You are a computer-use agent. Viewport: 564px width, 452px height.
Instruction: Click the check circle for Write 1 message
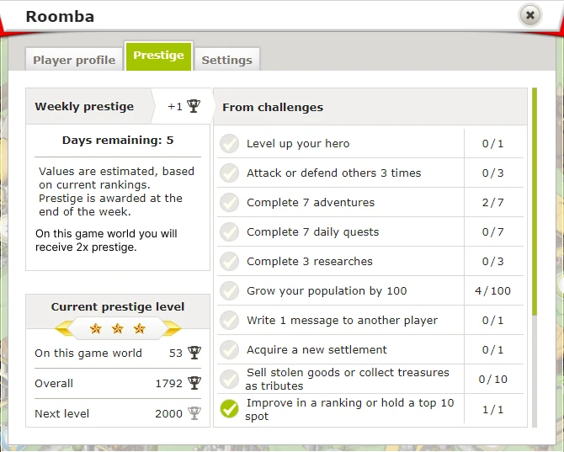pyautogui.click(x=229, y=321)
